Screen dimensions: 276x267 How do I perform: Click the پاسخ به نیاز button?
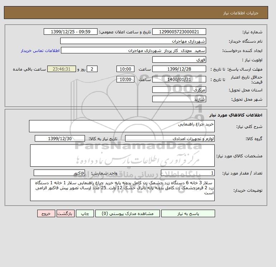[x=188, y=214]
